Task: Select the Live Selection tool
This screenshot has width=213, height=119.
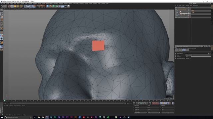Action: pyautogui.click(x=9, y=6)
